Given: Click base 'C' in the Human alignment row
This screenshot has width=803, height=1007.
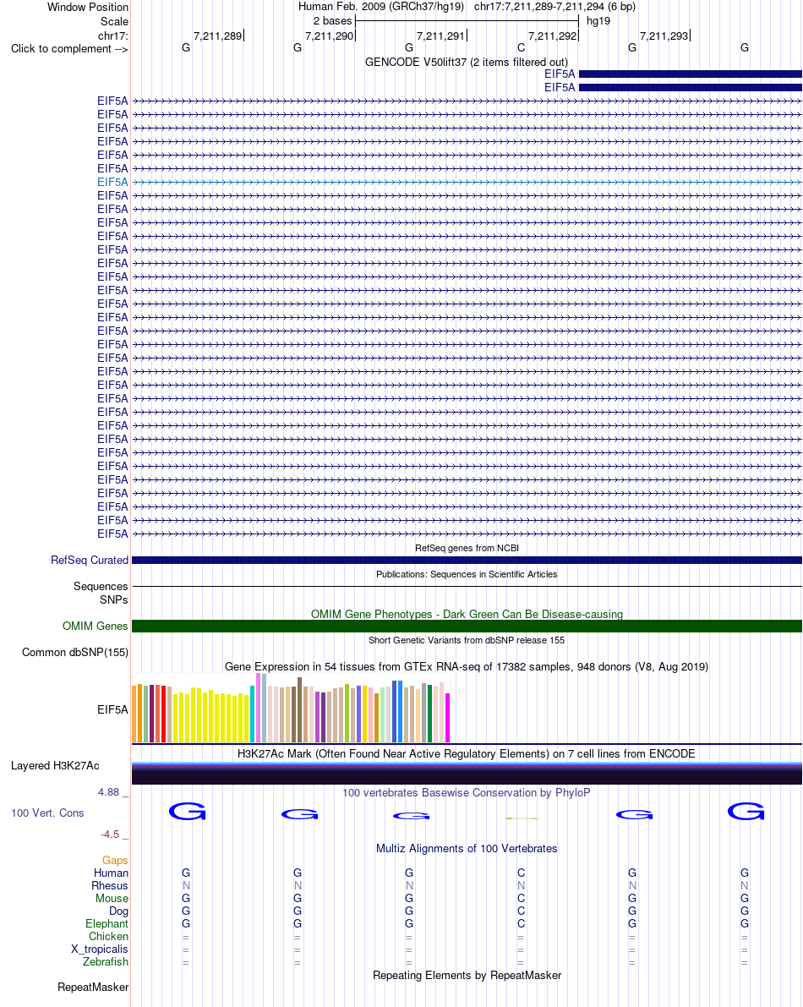Looking at the screenshot, I should point(522,873).
